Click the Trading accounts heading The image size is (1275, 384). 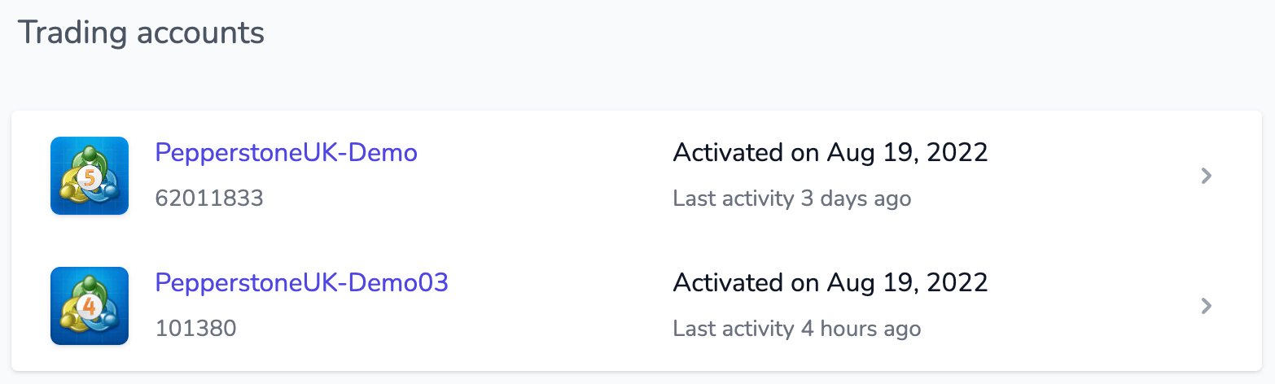142,33
